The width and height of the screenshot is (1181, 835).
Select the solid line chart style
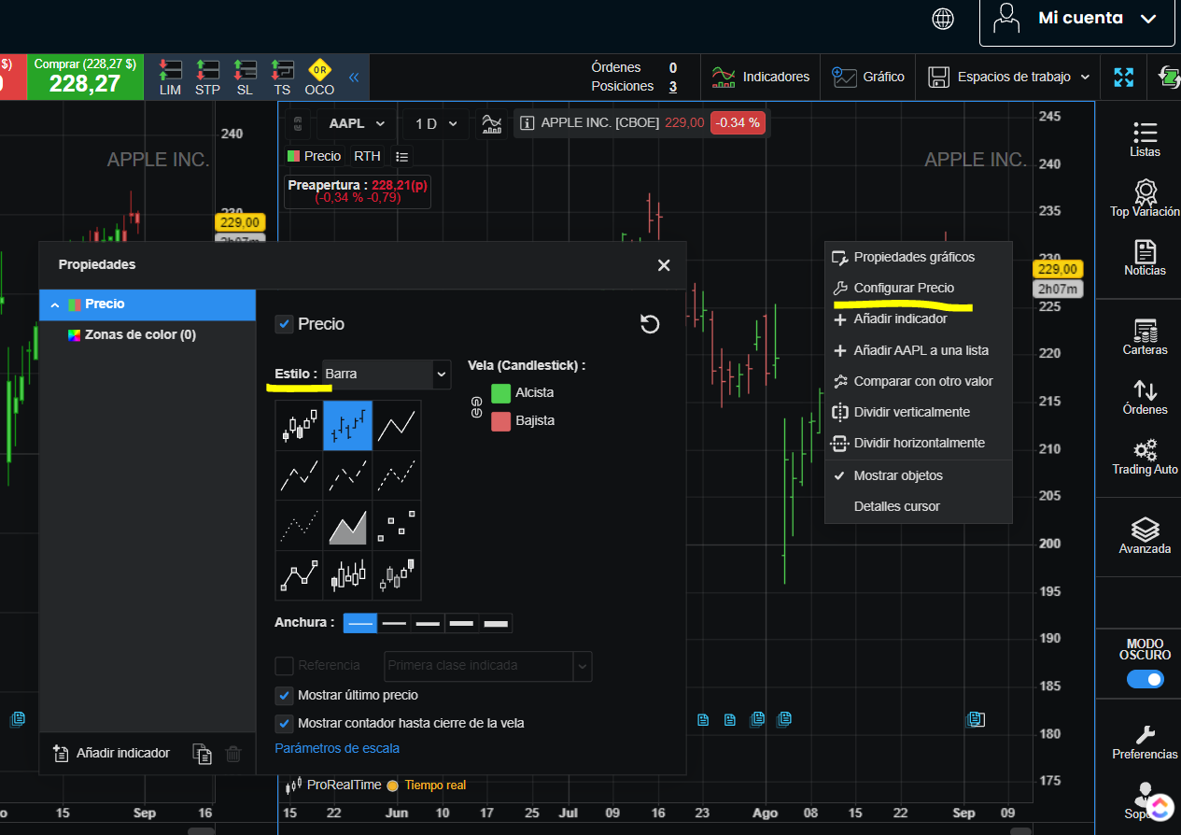(397, 426)
